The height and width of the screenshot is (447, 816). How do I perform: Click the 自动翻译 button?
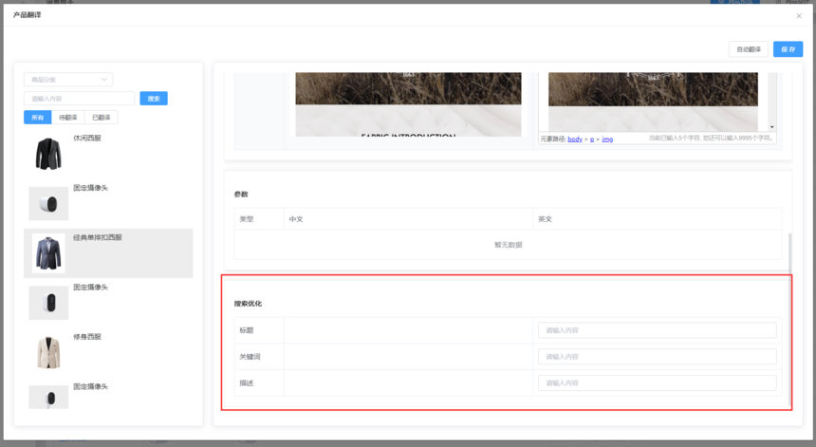[748, 49]
